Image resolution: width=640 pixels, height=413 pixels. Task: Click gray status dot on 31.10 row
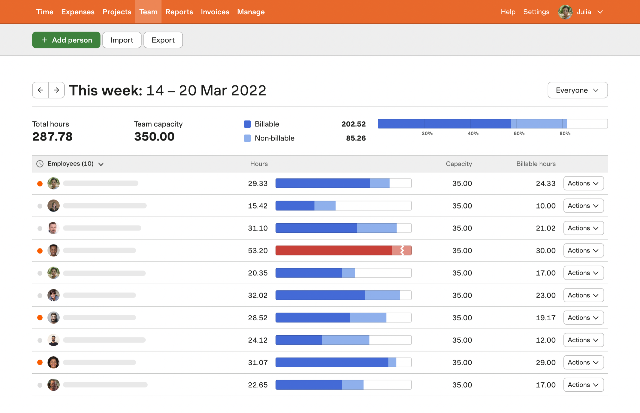(x=40, y=229)
